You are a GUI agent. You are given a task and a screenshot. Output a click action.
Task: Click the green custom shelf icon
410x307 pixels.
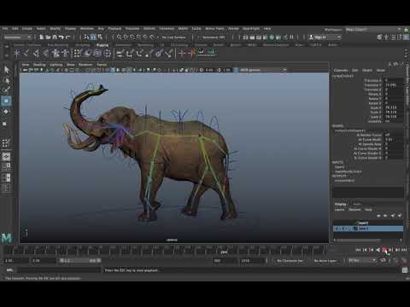[211, 52]
